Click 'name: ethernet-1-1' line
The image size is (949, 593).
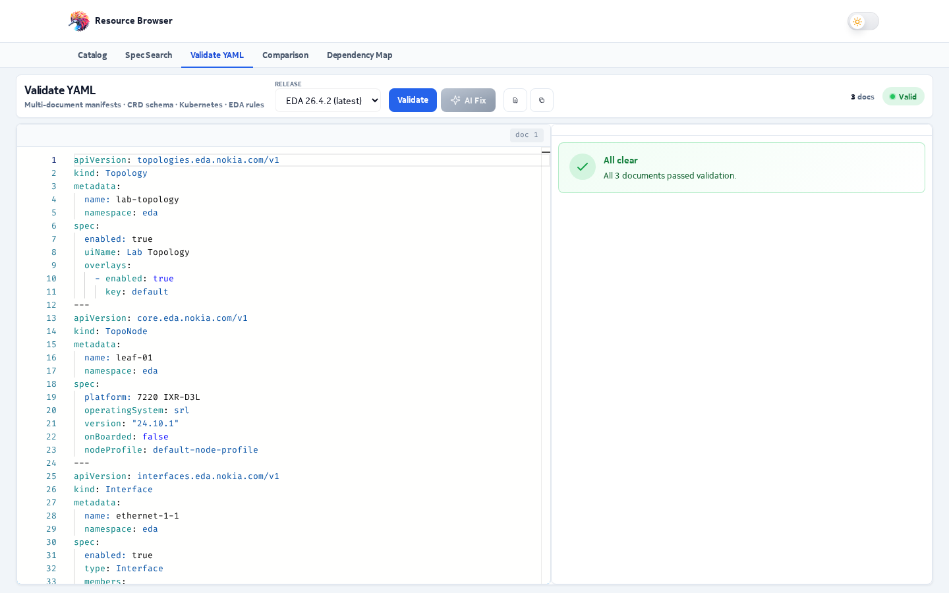[x=132, y=516]
